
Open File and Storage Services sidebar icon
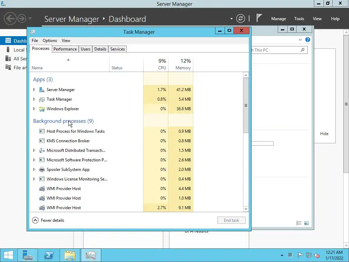click(8, 67)
